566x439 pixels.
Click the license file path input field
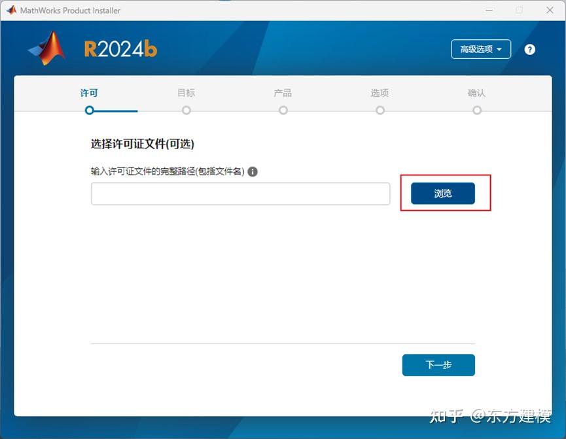(240, 194)
